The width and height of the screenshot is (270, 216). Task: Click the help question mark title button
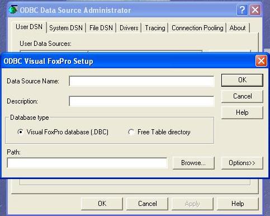click(x=242, y=10)
